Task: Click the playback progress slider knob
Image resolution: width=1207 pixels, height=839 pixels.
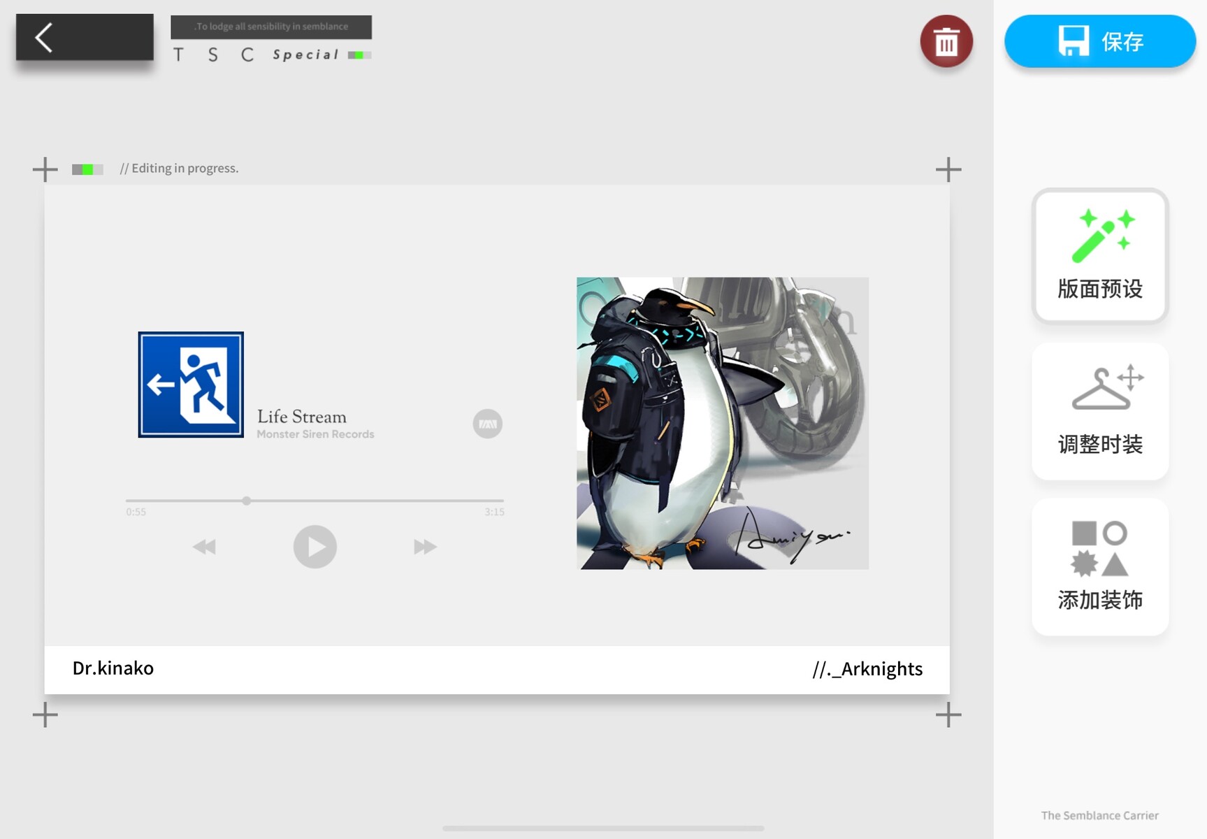Action: 247,501
